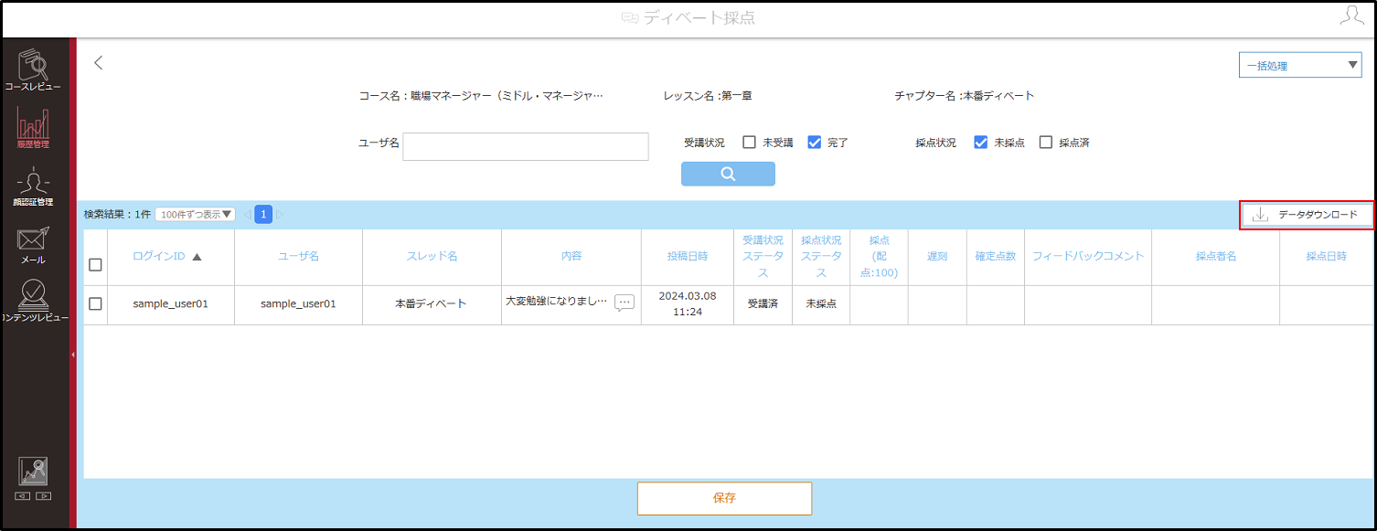Image resolution: width=1377 pixels, height=531 pixels.
Task: Sort by ログインID using the triangle arrow
Action: [197, 257]
